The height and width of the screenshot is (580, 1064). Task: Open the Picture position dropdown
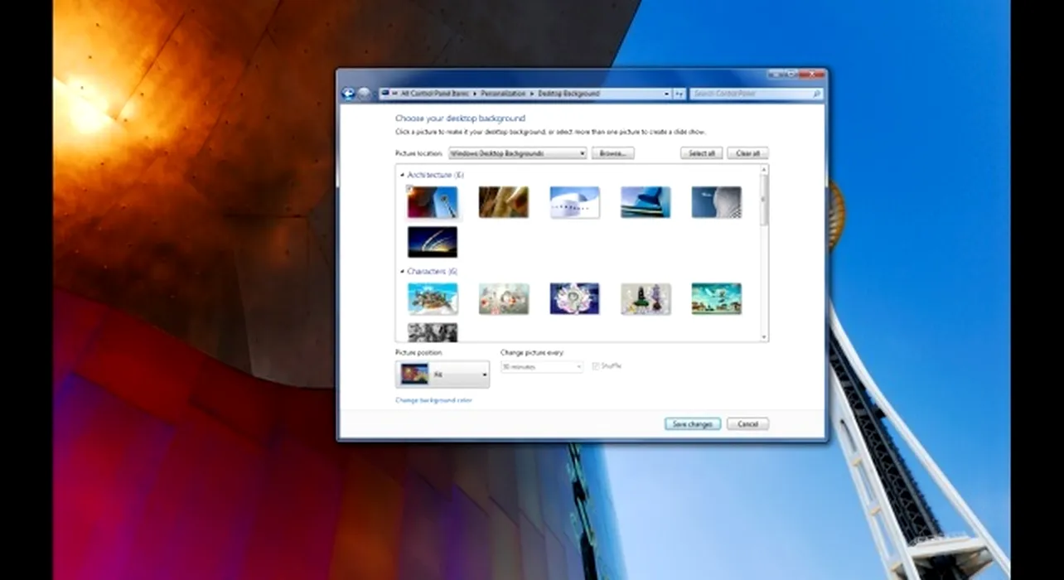pos(443,375)
